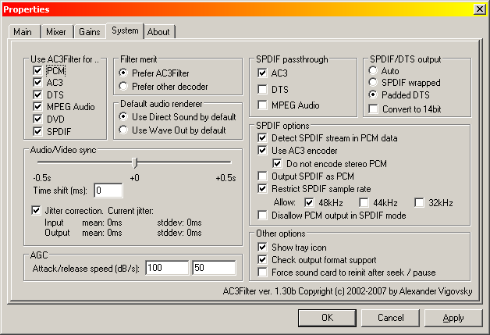Image resolution: width=490 pixels, height=335 pixels.
Task: Uncheck the PCM checkbox
Action: point(37,71)
